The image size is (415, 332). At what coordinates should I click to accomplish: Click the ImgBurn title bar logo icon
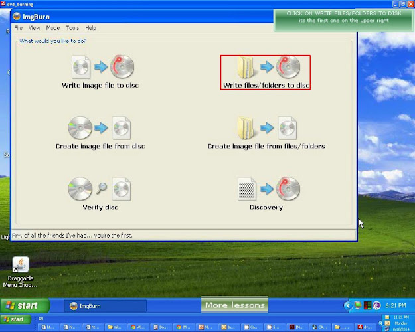click(17, 17)
